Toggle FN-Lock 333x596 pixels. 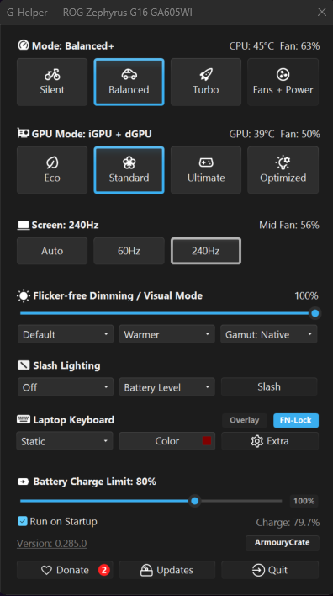(x=296, y=420)
